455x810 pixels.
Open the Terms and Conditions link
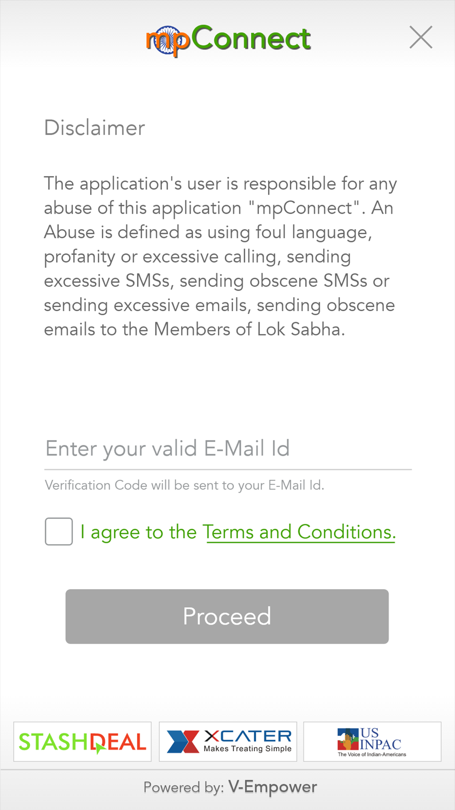coord(299,532)
